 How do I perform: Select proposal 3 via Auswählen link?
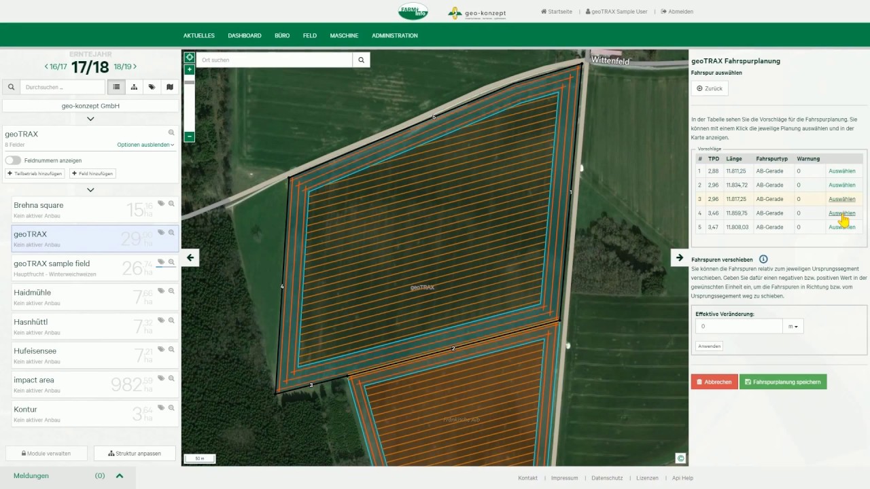[x=841, y=199]
